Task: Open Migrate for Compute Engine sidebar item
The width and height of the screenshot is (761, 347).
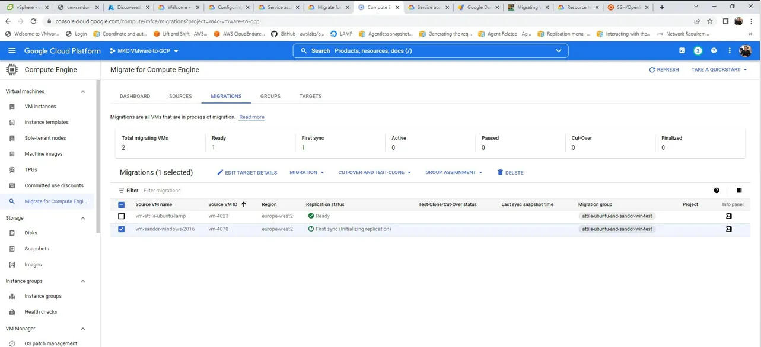Action: point(47,201)
